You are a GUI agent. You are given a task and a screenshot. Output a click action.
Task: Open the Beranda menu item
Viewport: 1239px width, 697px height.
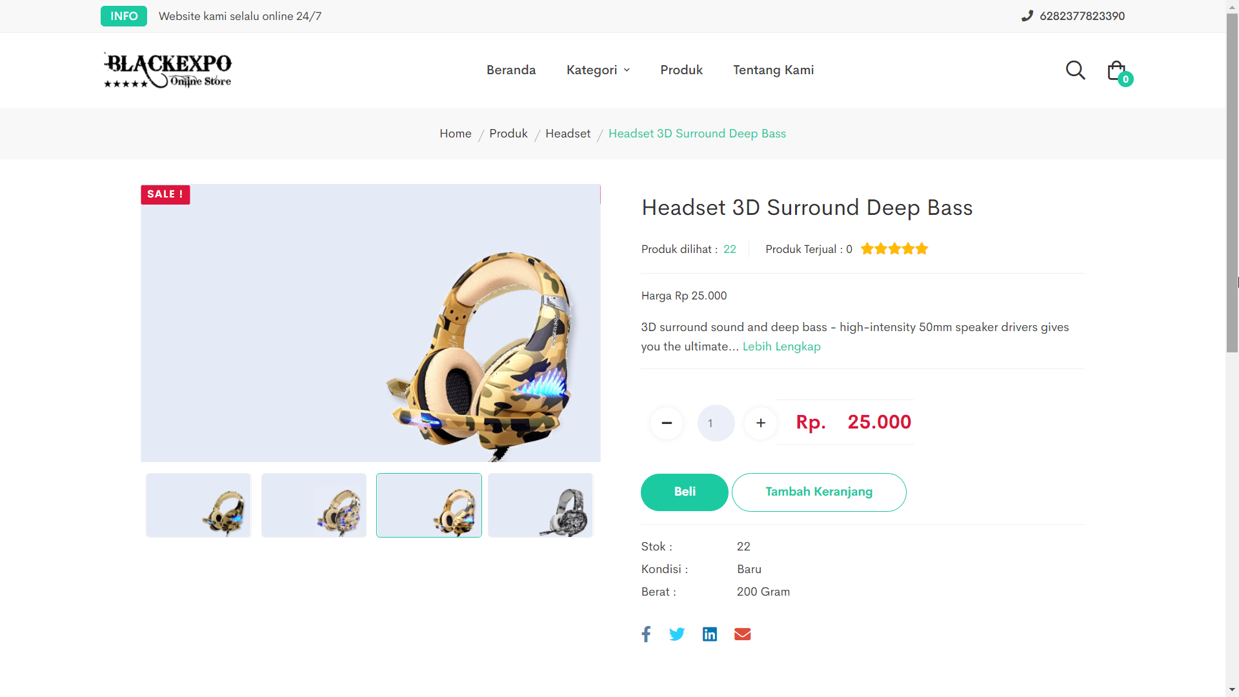[x=511, y=70]
